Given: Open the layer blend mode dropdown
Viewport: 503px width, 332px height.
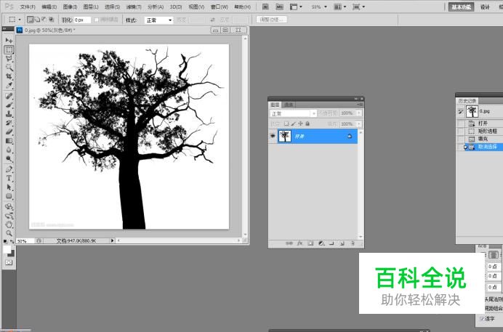Looking at the screenshot, I should (x=293, y=113).
